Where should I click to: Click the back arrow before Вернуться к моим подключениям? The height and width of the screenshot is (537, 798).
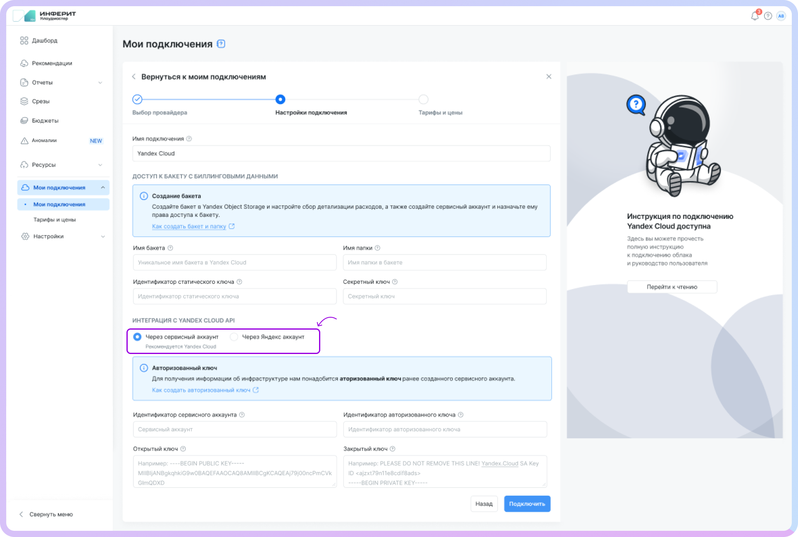[133, 77]
